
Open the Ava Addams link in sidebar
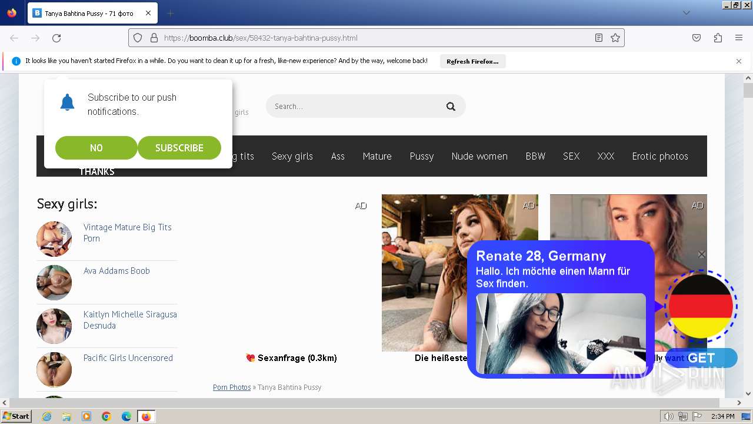(116, 271)
